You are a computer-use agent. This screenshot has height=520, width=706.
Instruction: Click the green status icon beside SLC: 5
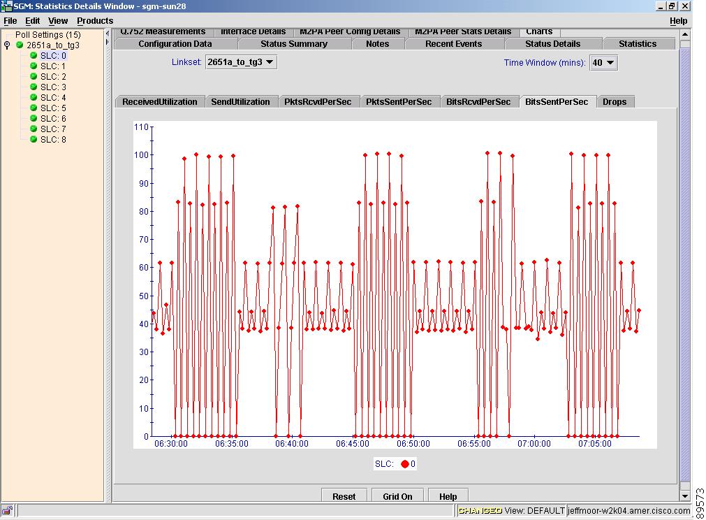[x=33, y=108]
